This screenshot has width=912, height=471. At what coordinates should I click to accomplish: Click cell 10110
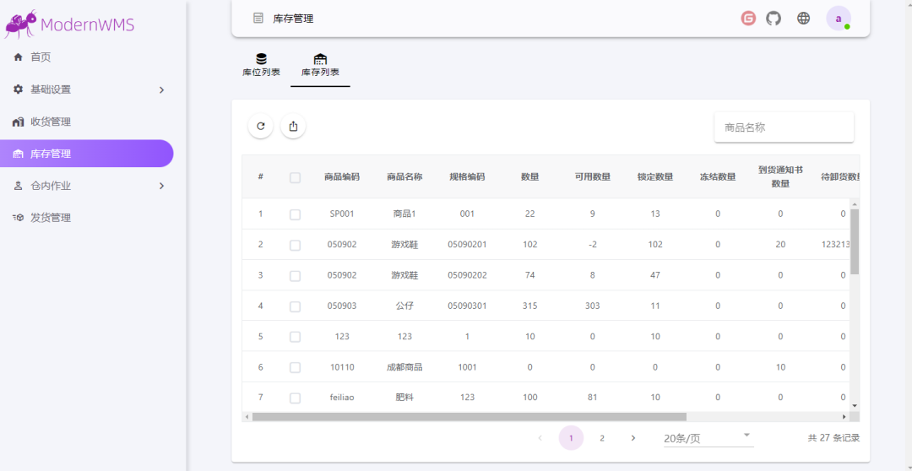pos(342,367)
